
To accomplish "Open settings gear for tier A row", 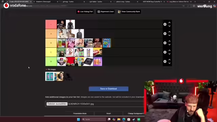I will click(x=165, y=34).
